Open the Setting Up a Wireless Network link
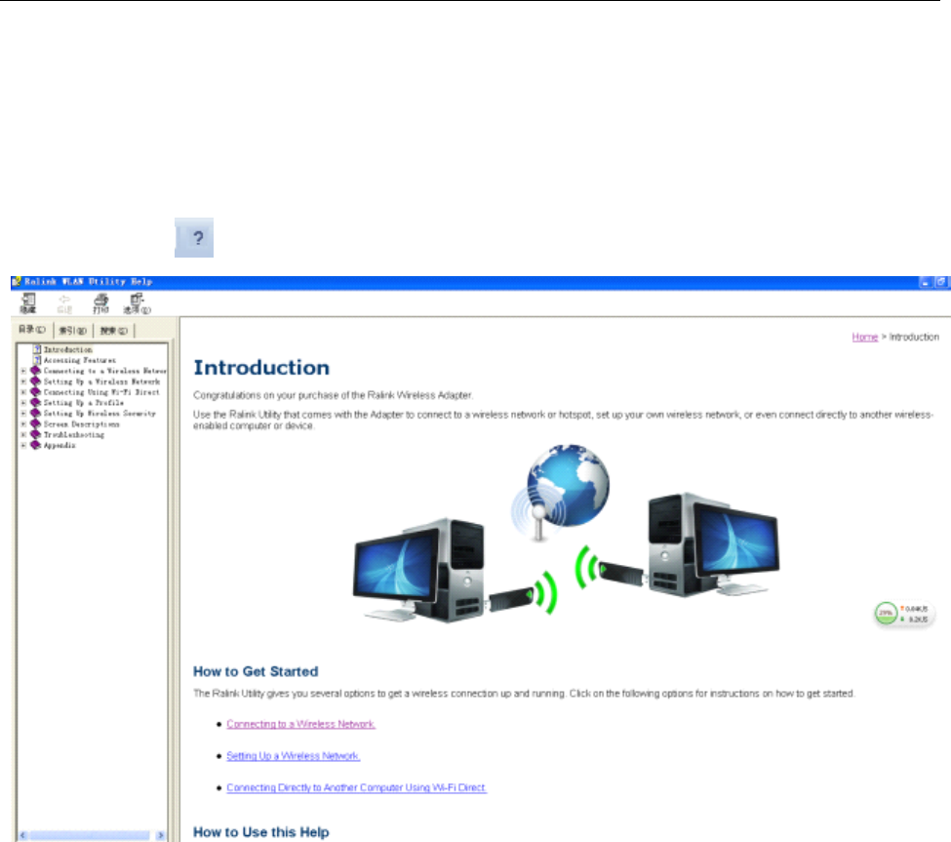 click(x=293, y=756)
